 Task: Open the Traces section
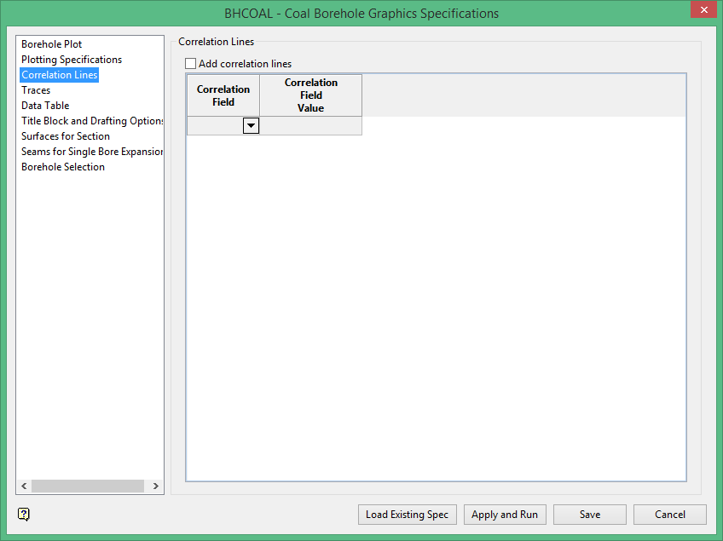click(x=36, y=90)
